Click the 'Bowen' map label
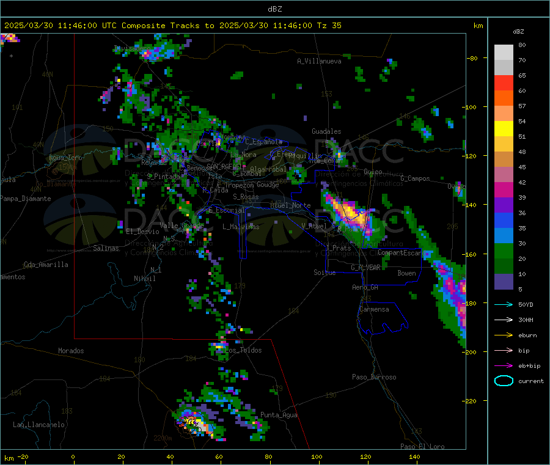550x465 pixels. [x=407, y=273]
